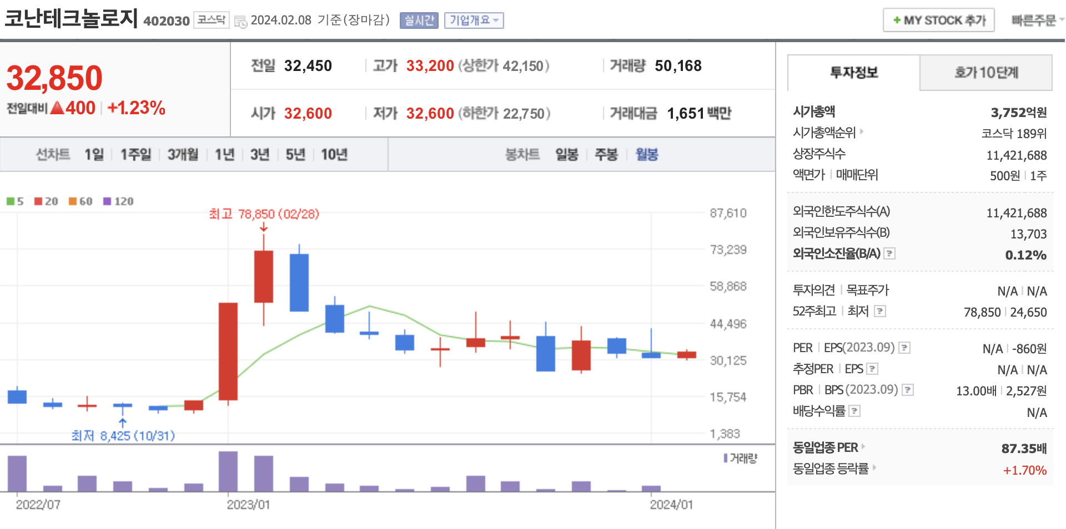The width and height of the screenshot is (1066, 529).
Task: Select the 3년 line chart period
Action: click(x=260, y=155)
